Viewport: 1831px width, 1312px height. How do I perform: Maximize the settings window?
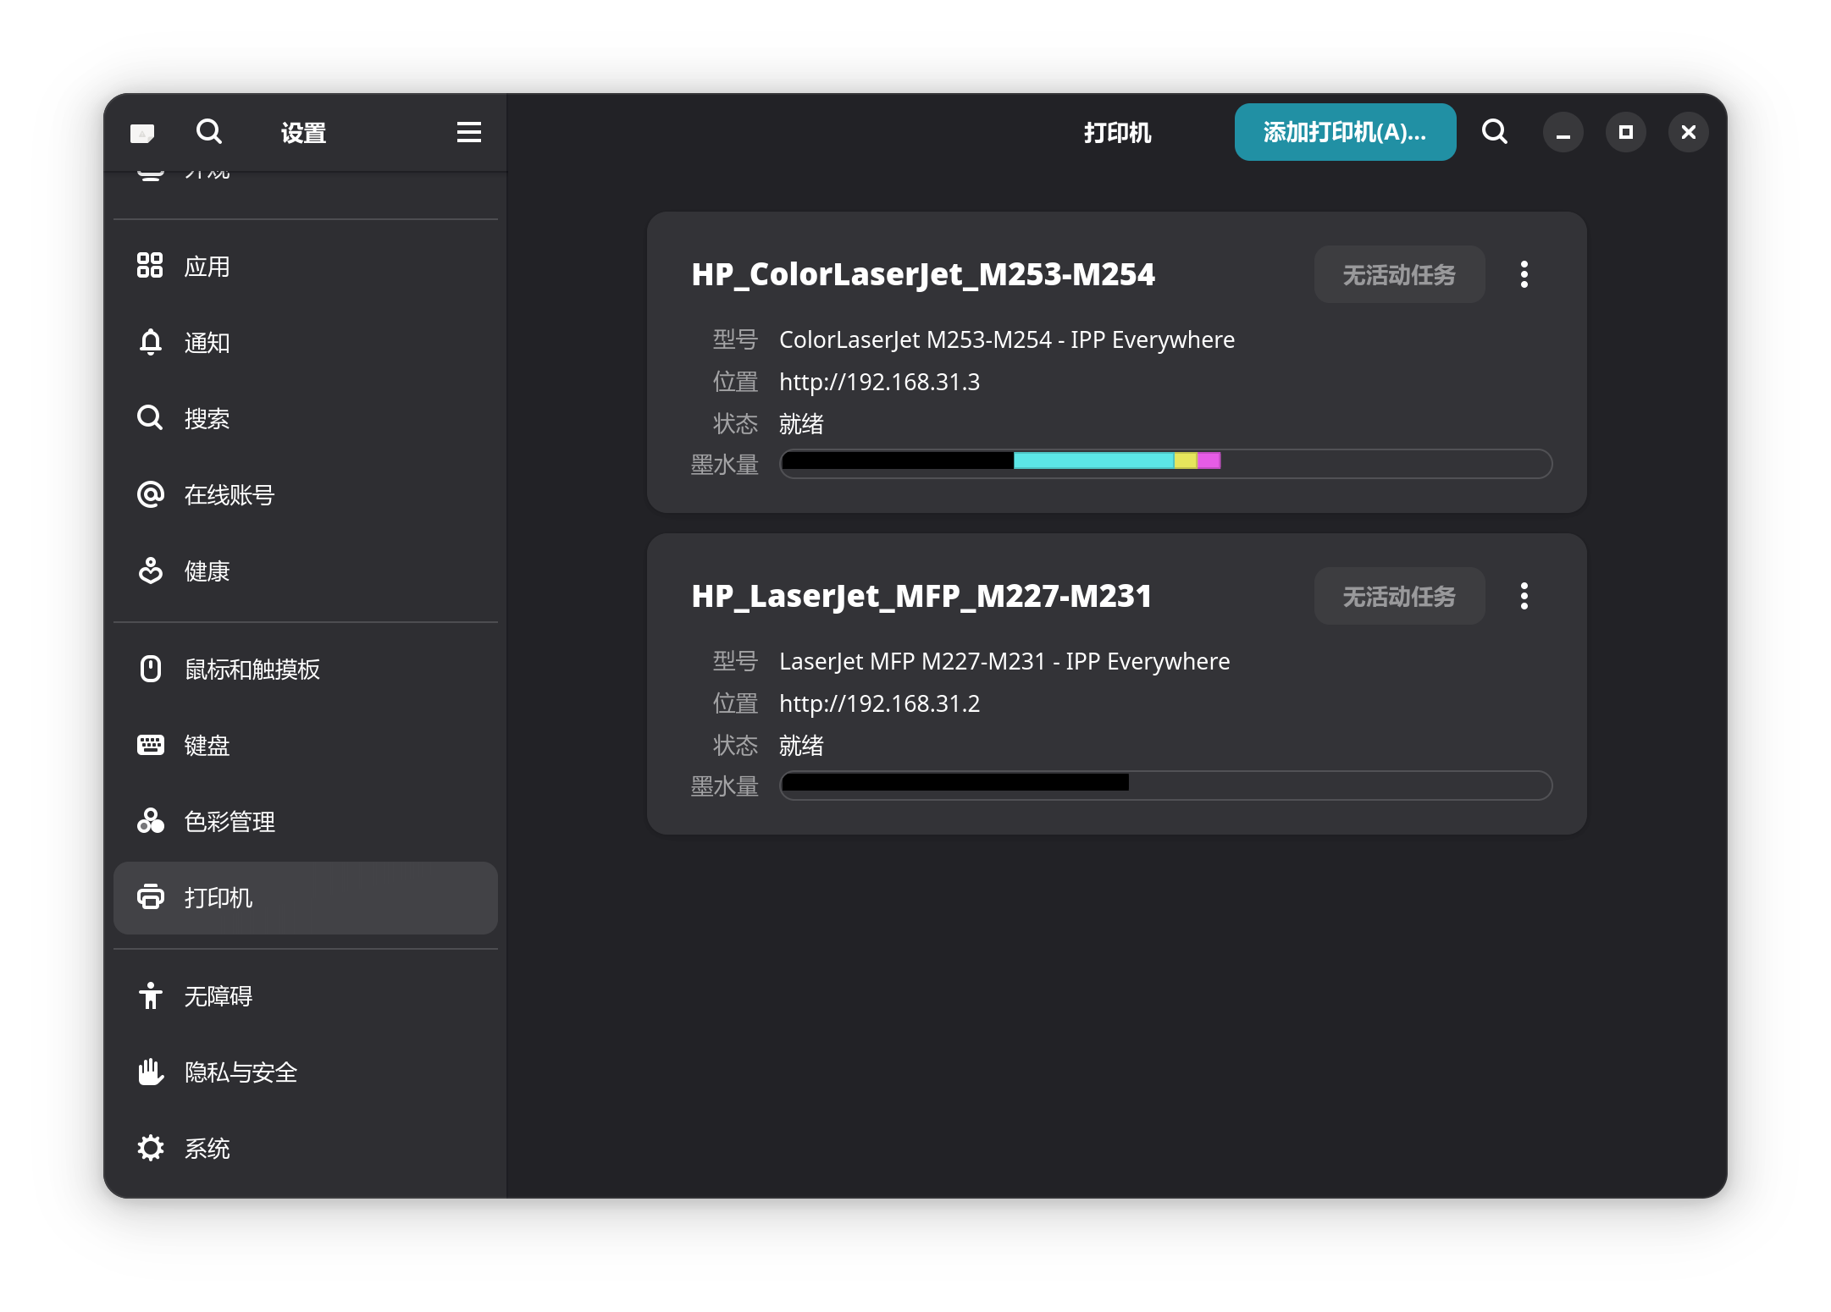[x=1626, y=133]
